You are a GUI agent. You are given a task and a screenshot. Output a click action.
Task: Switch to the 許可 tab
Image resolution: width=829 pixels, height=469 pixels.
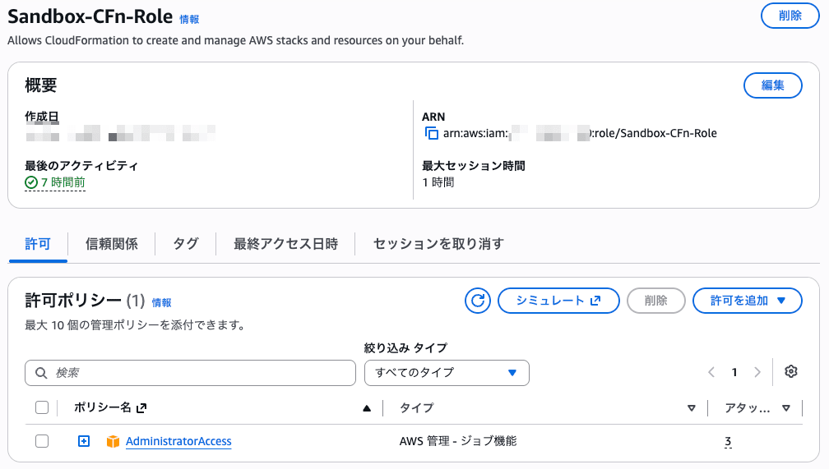pos(38,244)
